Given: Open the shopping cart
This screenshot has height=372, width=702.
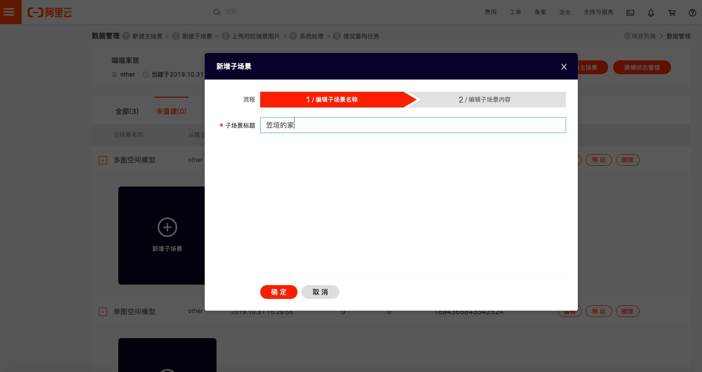Looking at the screenshot, I should coord(672,13).
